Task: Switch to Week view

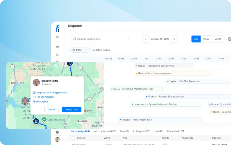Action: pyautogui.click(x=206, y=39)
